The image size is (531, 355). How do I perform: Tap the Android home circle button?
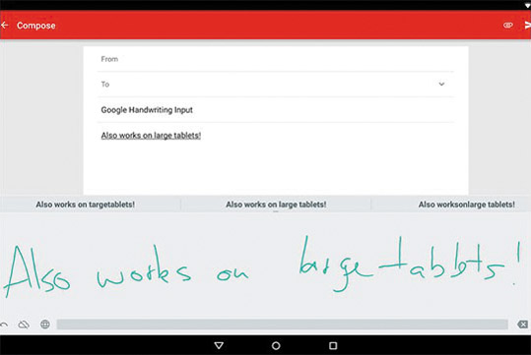click(x=276, y=345)
